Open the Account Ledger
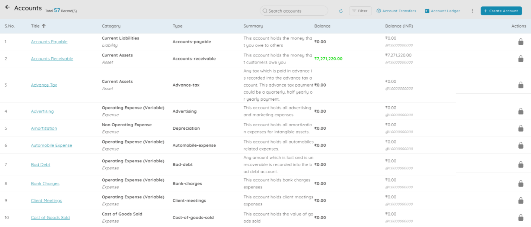 click(x=442, y=11)
